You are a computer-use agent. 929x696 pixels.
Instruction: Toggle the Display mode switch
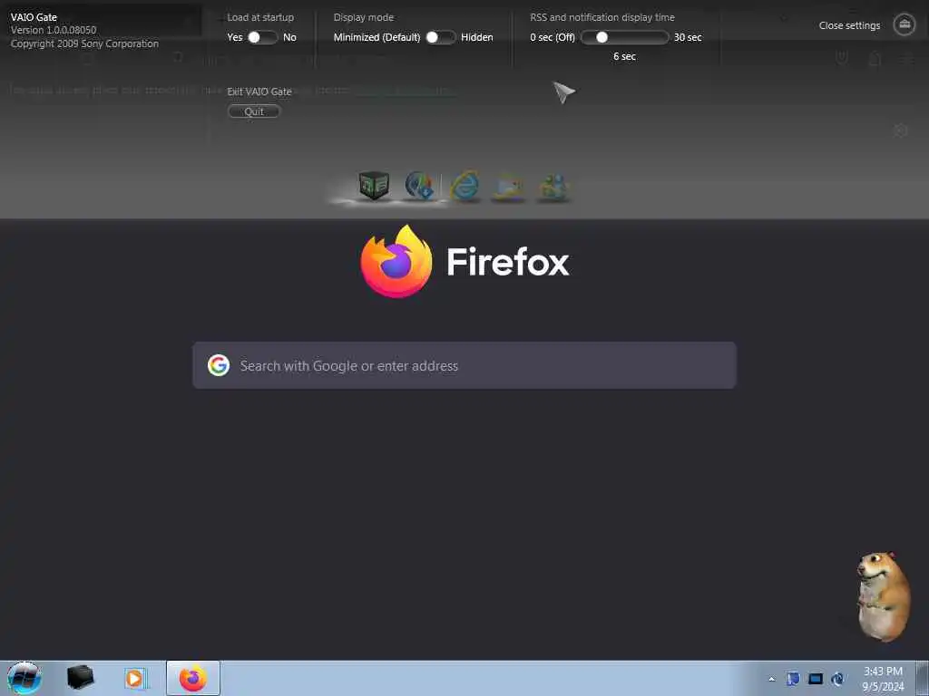[x=440, y=37]
